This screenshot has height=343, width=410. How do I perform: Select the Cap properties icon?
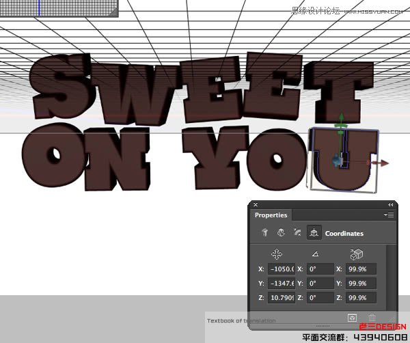click(296, 233)
